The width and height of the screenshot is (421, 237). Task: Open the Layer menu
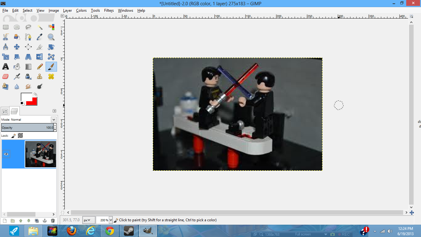[x=67, y=10]
